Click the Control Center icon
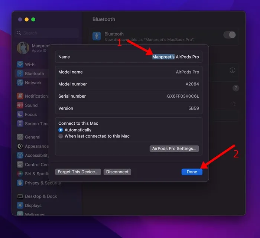The height and width of the screenshot is (238, 260). click(20, 164)
